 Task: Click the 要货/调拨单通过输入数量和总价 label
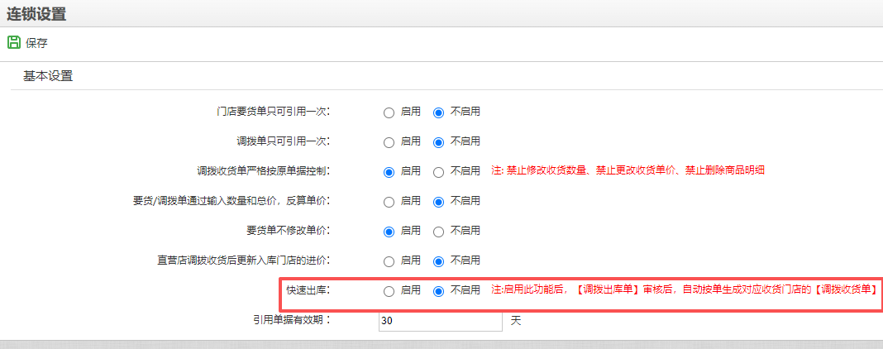[231, 201]
